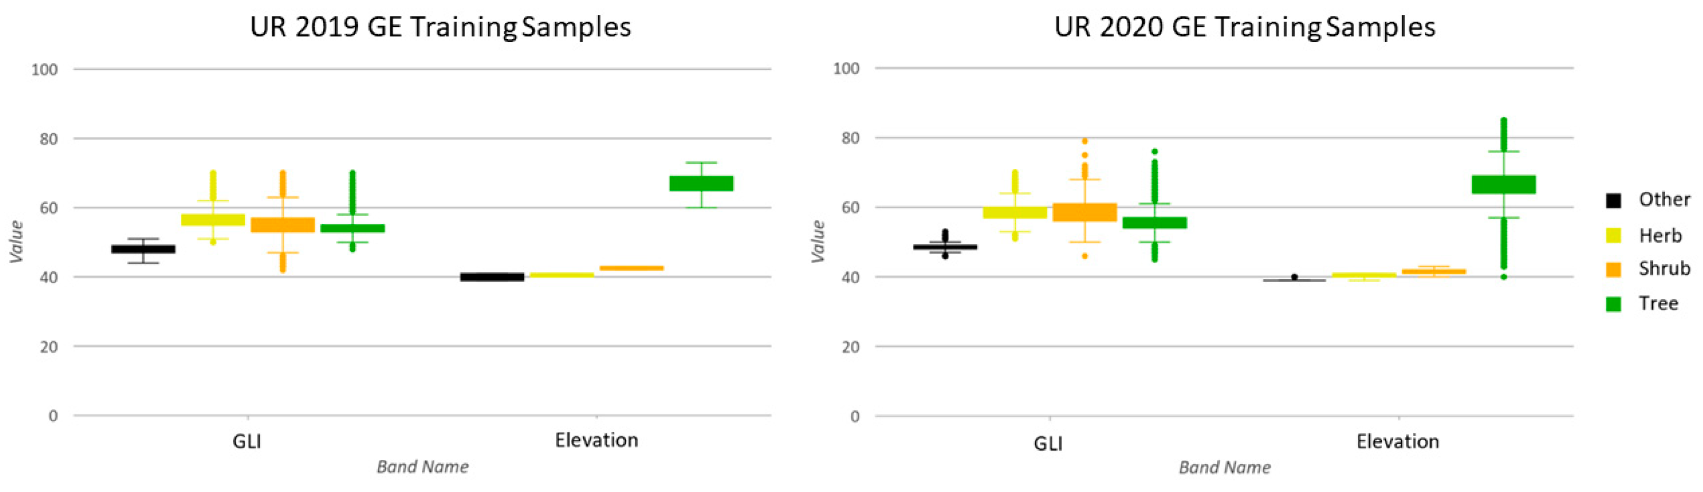Image resolution: width=1703 pixels, height=492 pixels.
Task: Click the yellow Herb legend swatch
Action: coord(1613,235)
